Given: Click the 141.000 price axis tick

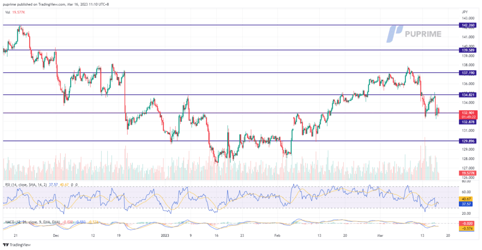Looking at the screenshot, I should 468,37.
